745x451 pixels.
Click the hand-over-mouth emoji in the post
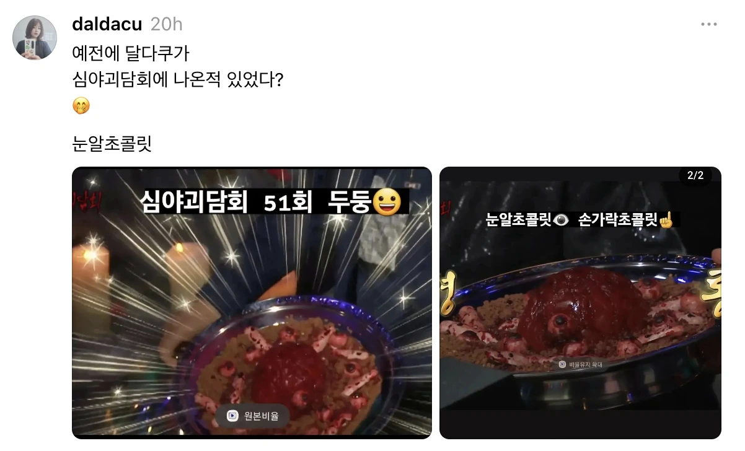point(81,106)
